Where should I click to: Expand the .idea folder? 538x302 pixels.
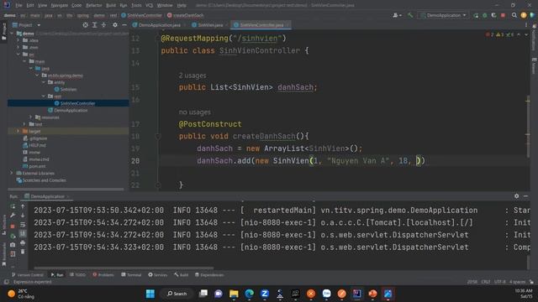tap(18, 40)
